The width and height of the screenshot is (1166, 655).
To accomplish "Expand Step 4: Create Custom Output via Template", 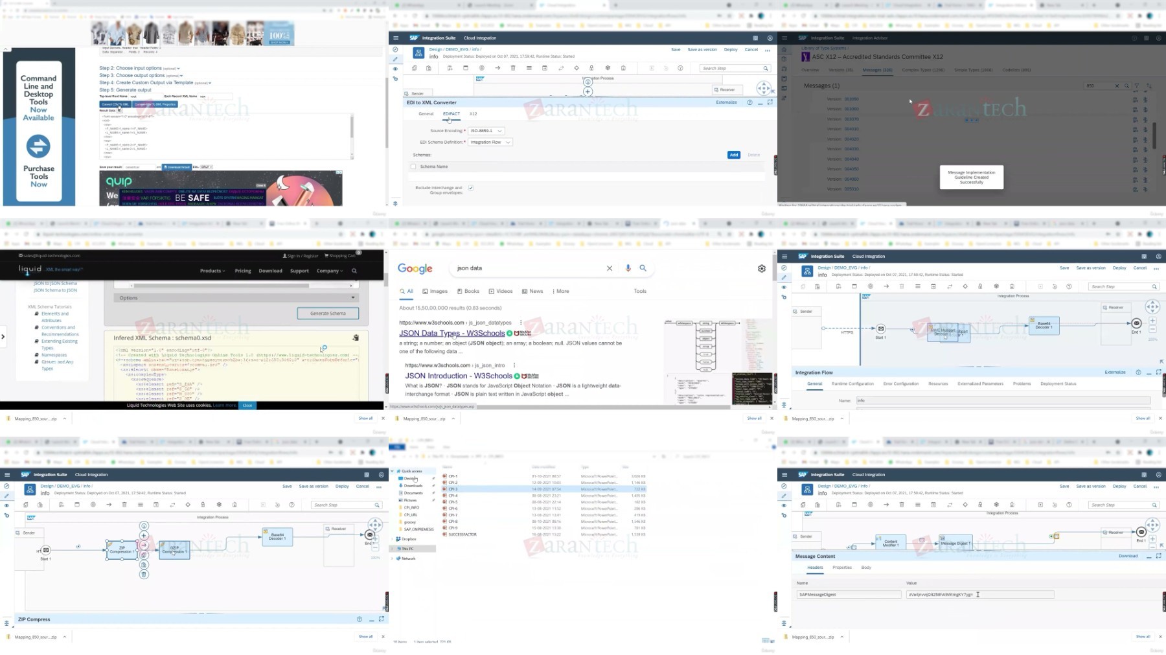I will coord(155,83).
